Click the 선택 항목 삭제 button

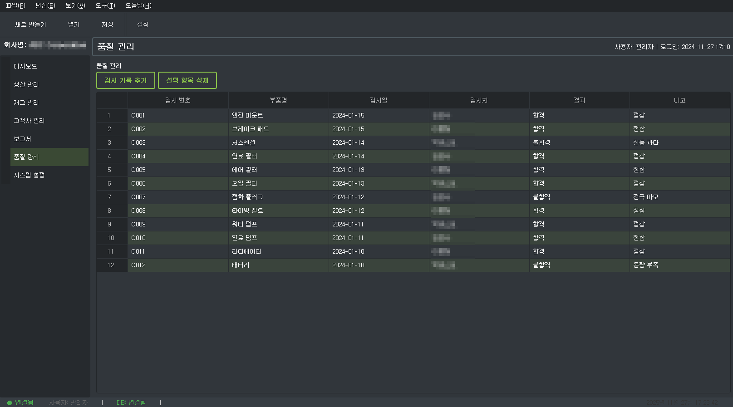[187, 80]
